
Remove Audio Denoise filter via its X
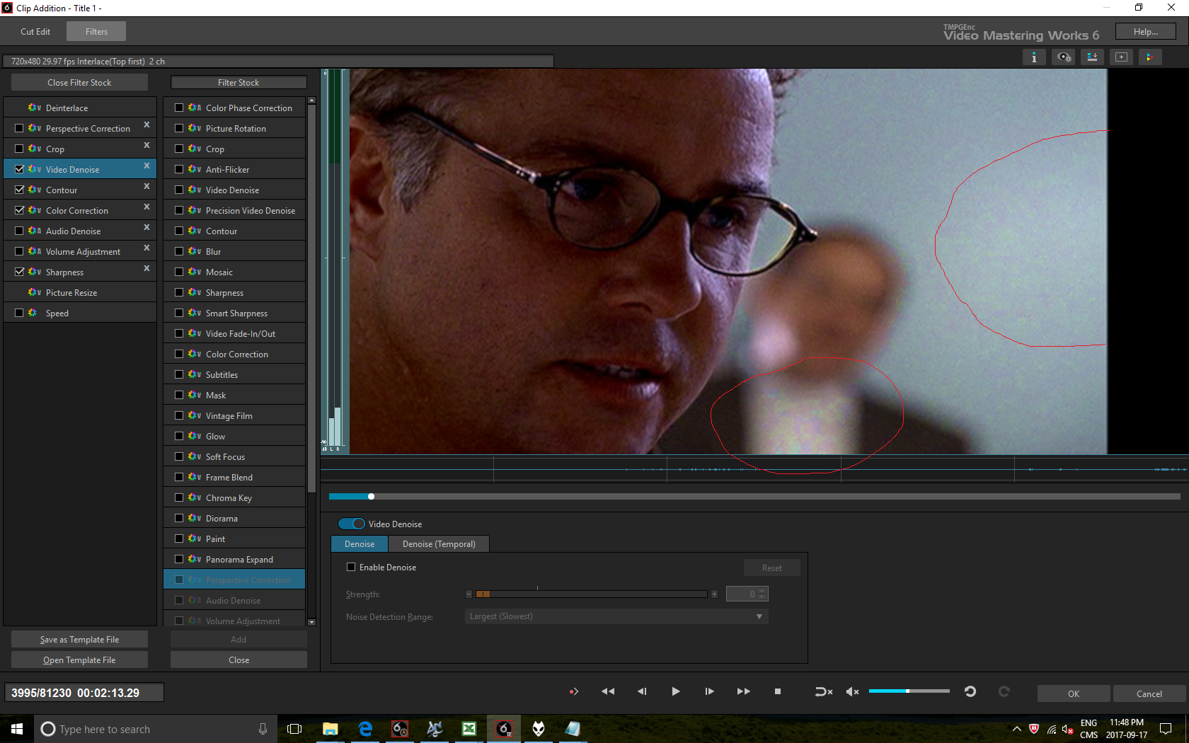click(147, 227)
